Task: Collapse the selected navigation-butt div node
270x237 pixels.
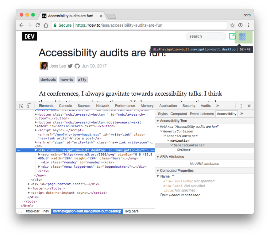Action: [36, 150]
